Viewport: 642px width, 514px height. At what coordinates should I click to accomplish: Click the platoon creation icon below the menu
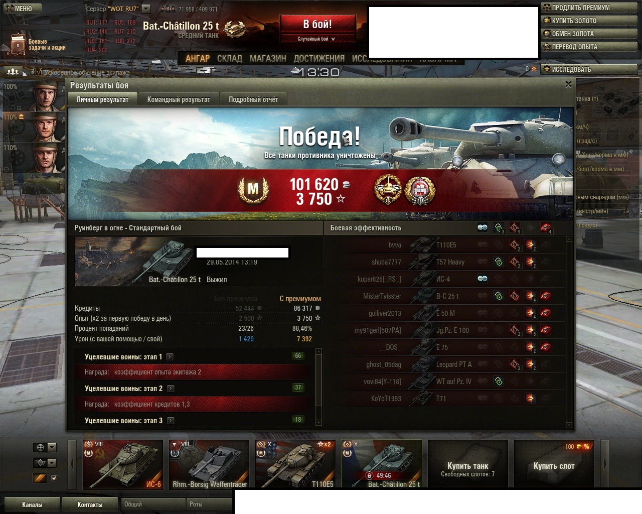(x=14, y=71)
